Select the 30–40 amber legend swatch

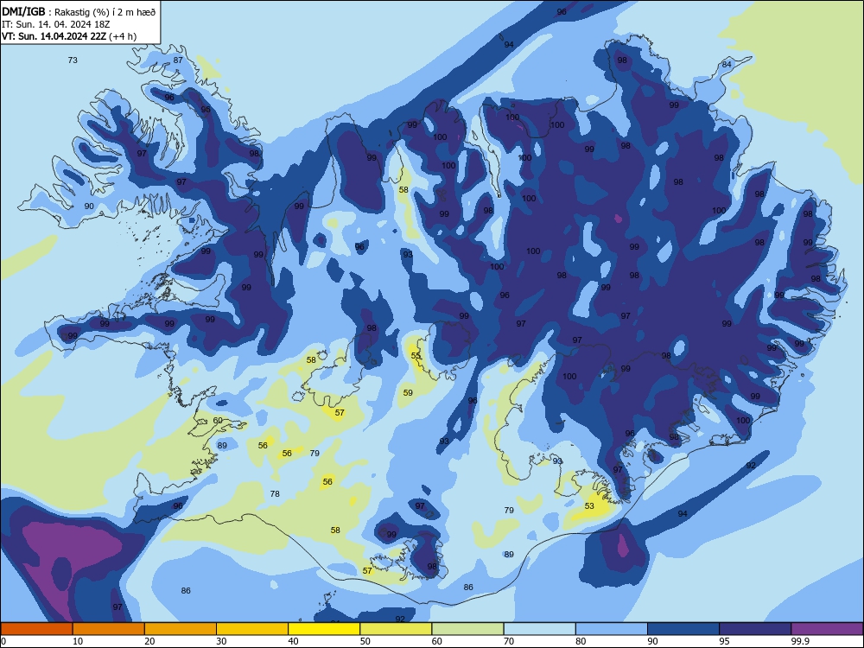[x=252, y=629]
